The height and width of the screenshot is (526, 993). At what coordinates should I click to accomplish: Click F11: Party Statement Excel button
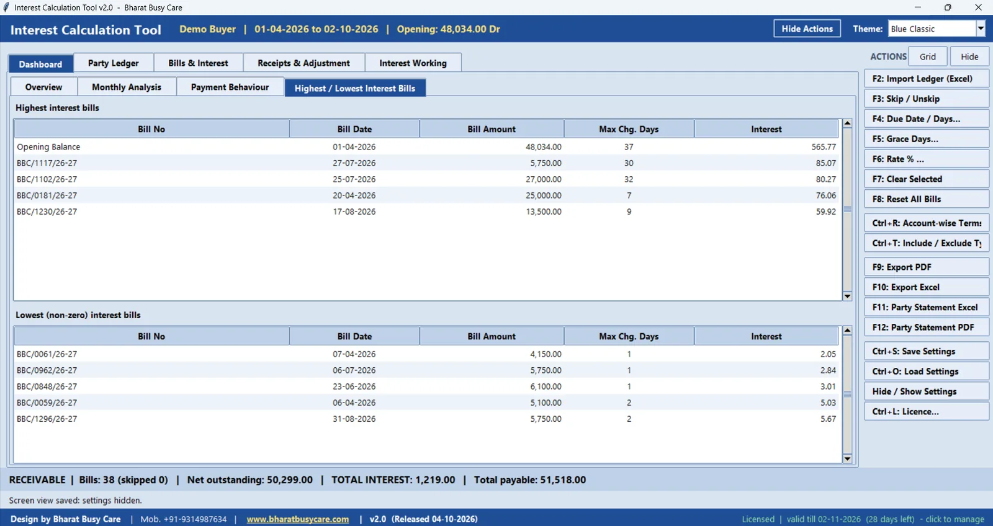[927, 307]
